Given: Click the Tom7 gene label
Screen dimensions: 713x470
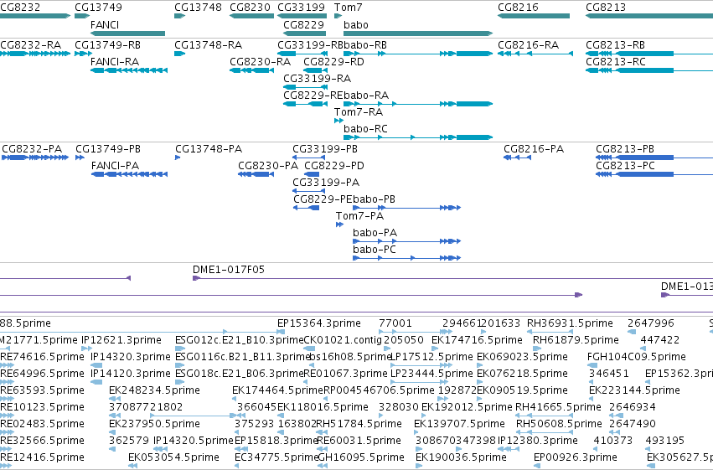Looking at the screenshot, I should click(349, 8).
